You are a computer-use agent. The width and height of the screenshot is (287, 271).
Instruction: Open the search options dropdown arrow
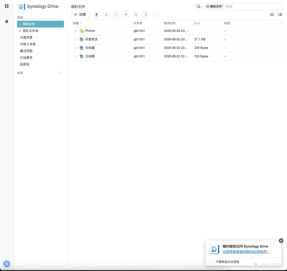click(x=202, y=7)
